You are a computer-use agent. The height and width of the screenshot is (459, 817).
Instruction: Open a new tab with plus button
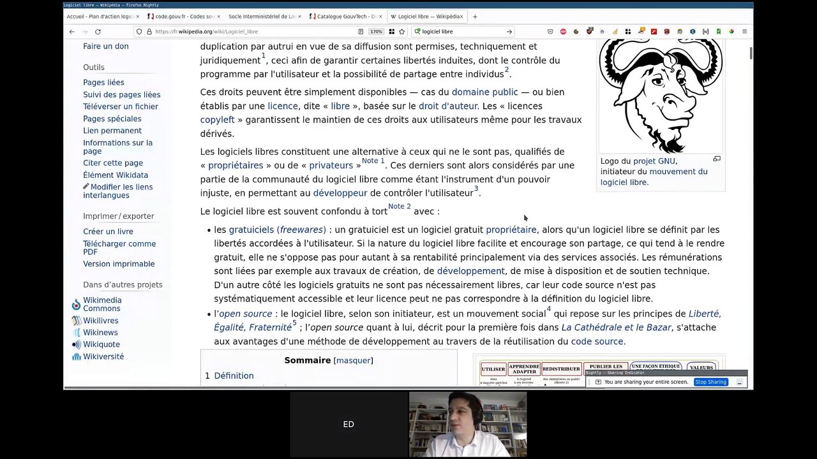tap(474, 17)
